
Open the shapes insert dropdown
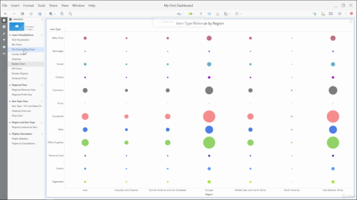pyautogui.click(x=238, y=14)
